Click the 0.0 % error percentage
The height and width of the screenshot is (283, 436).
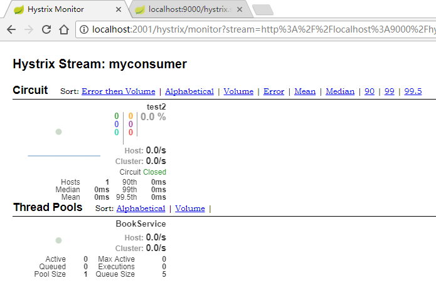tap(153, 117)
